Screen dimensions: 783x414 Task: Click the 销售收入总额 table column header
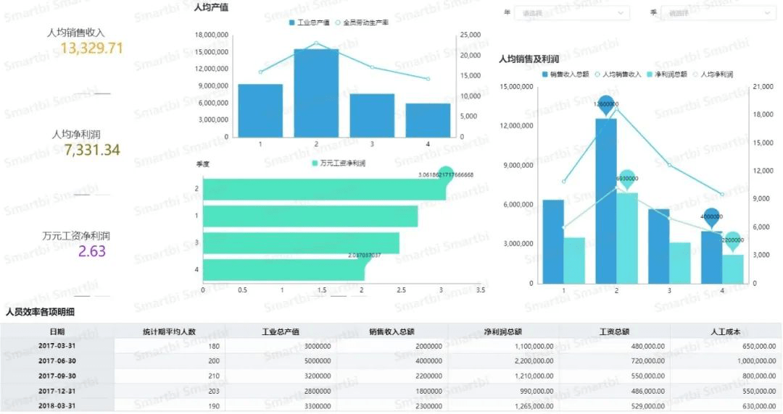(391, 331)
